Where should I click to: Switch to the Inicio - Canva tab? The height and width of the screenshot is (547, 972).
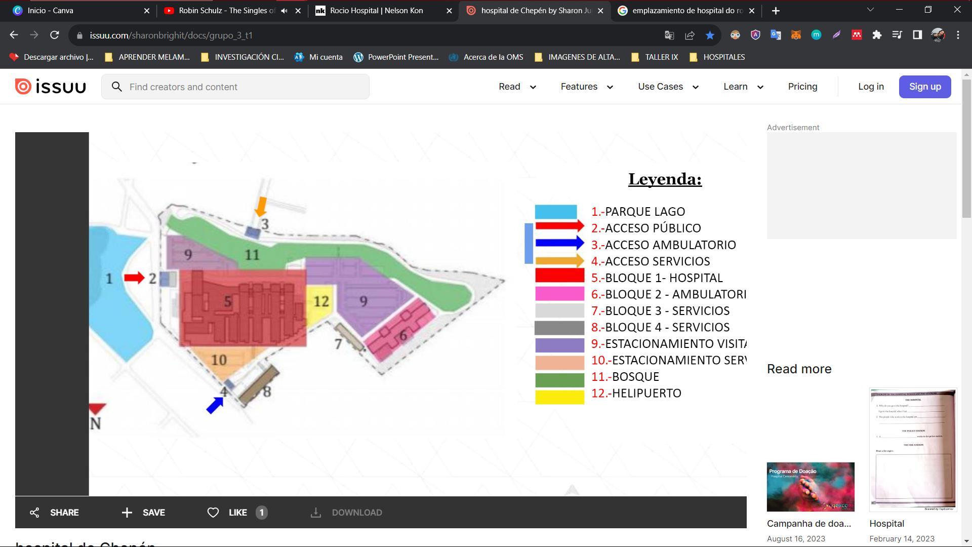(x=51, y=10)
